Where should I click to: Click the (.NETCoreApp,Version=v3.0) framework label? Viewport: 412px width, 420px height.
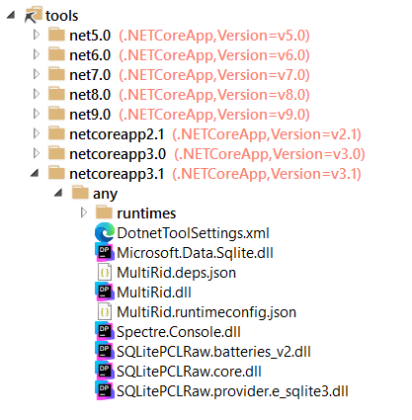(x=270, y=154)
